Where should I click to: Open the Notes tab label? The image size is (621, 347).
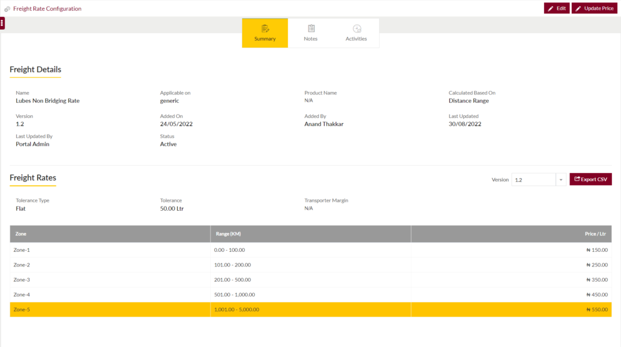[310, 39]
